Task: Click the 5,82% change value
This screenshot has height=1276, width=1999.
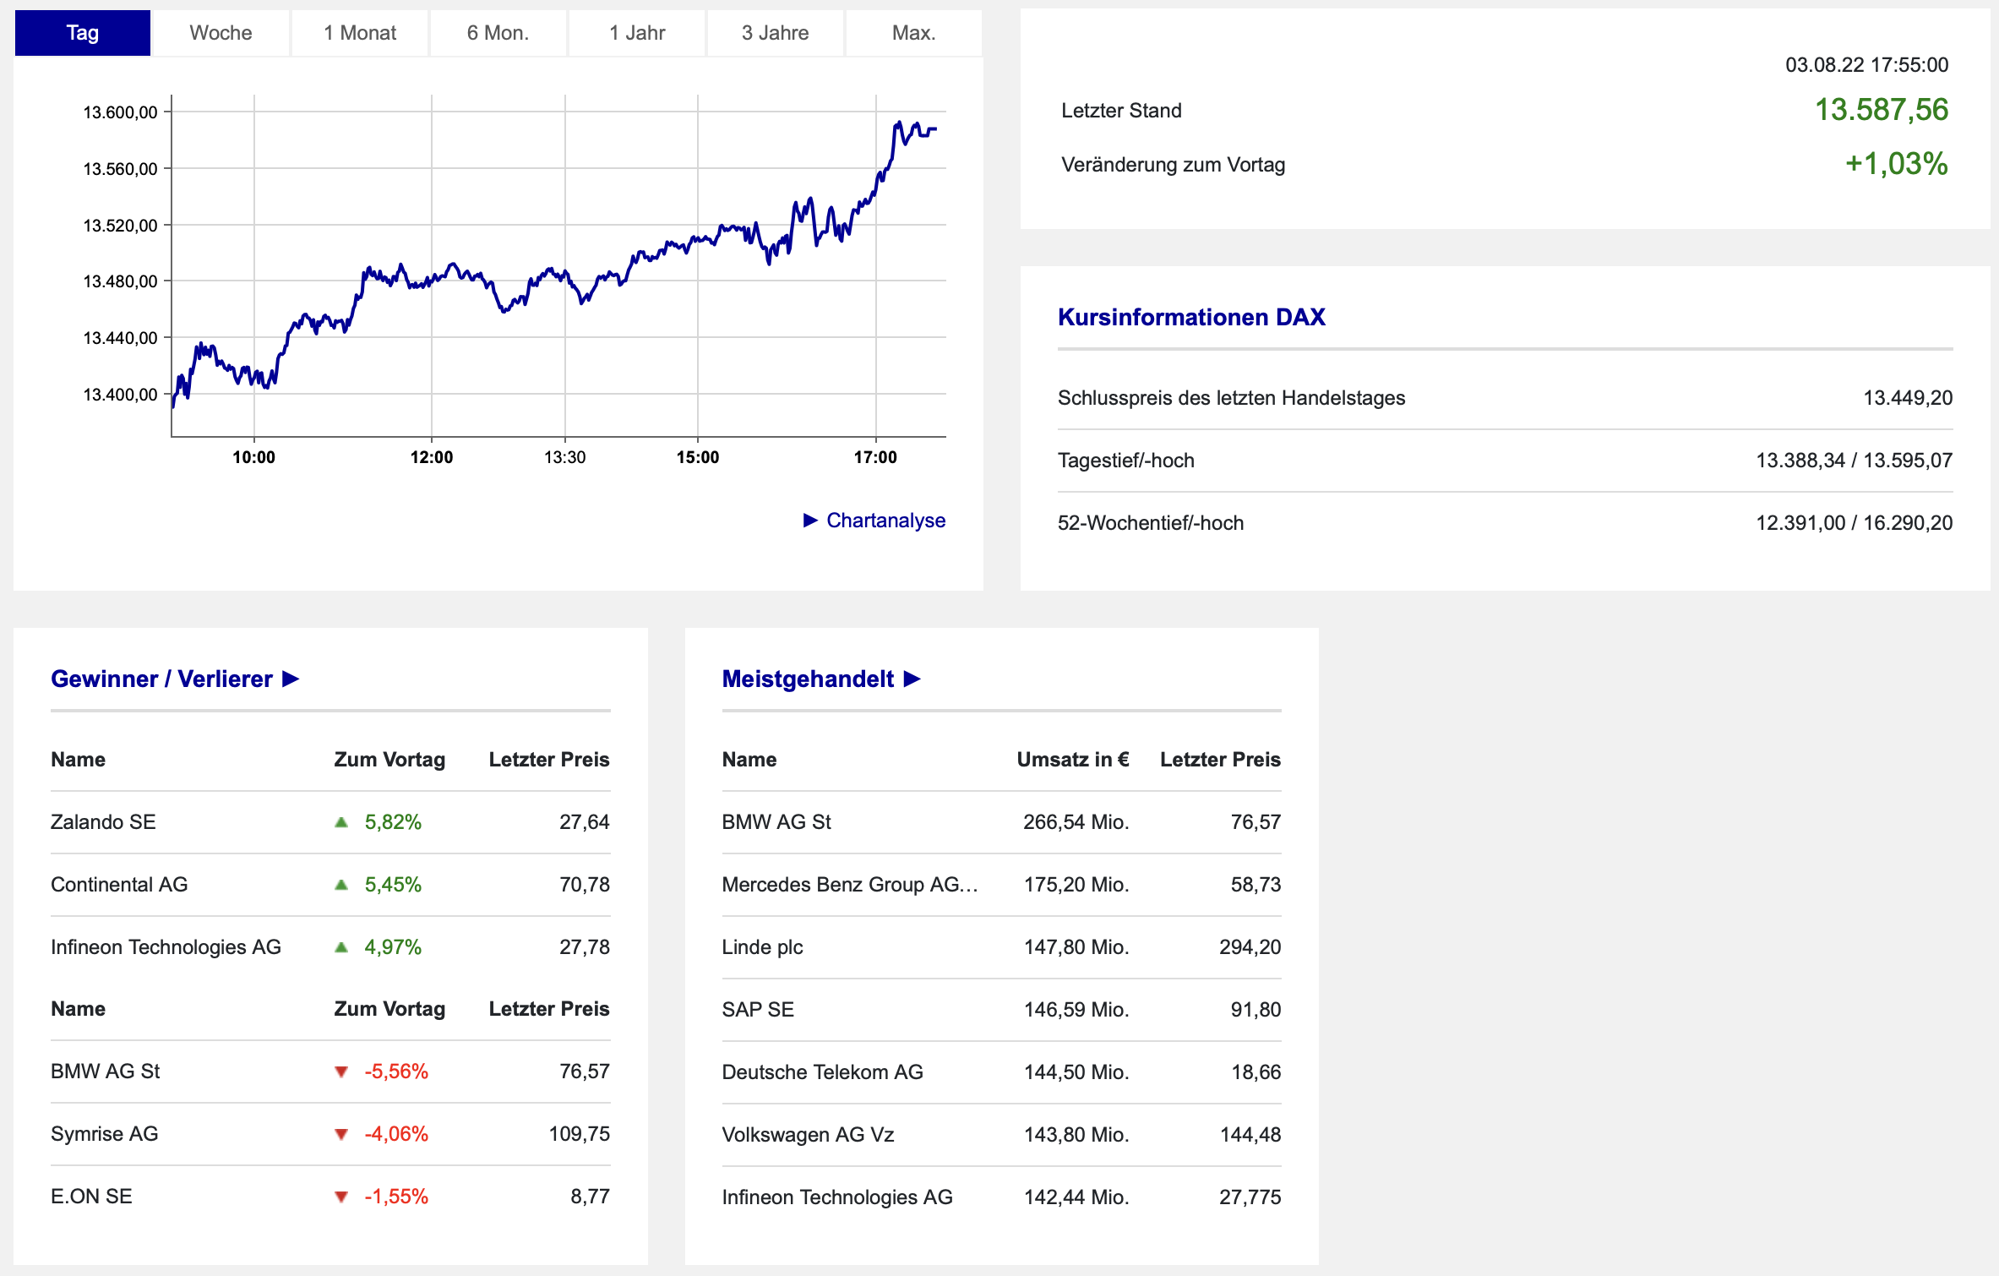Action: pos(393,822)
